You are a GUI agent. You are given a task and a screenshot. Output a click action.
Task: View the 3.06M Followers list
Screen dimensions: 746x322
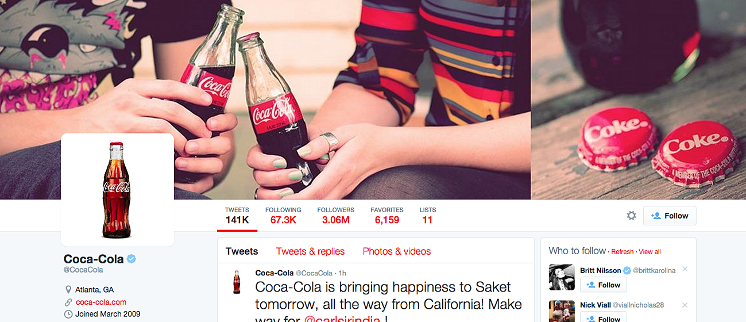click(335, 215)
